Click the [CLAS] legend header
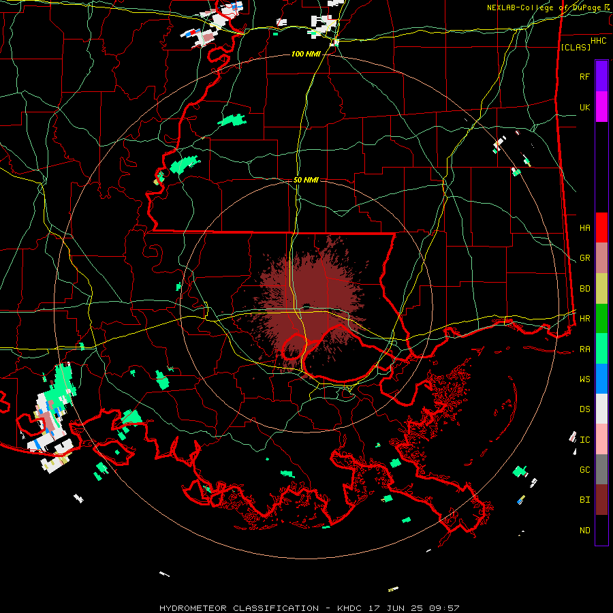Image resolution: width=613 pixels, height=613 pixels. pos(576,47)
